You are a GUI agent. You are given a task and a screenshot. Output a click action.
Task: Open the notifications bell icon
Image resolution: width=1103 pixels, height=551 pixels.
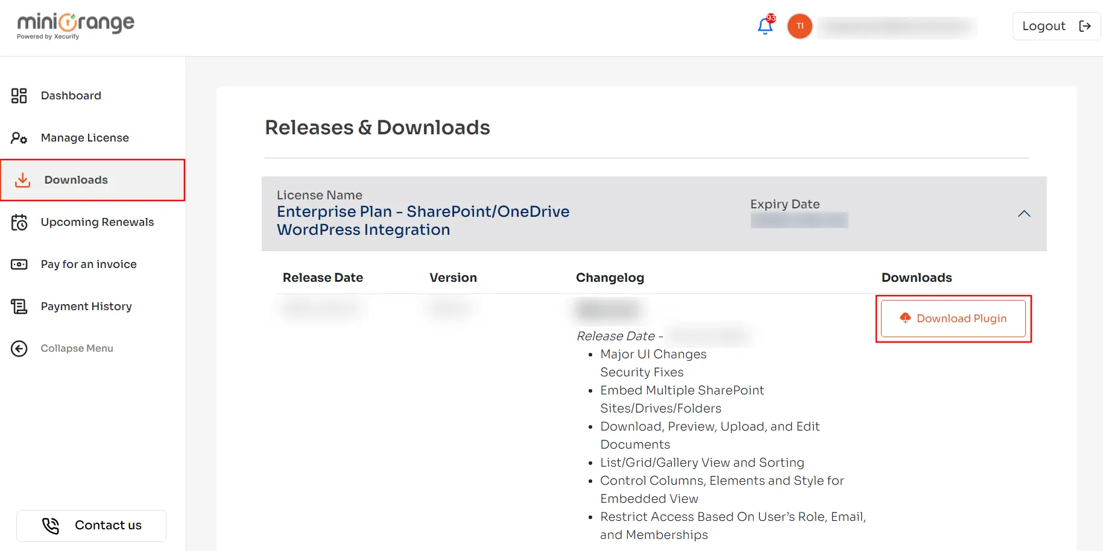click(x=765, y=26)
